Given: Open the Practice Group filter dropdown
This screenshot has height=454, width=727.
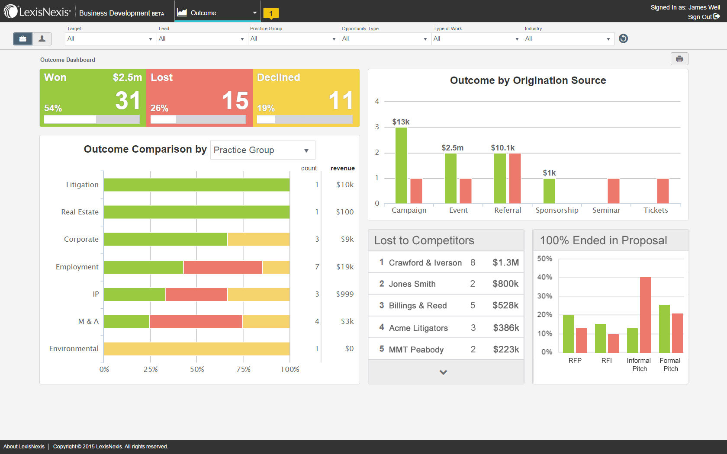Looking at the screenshot, I should click(293, 39).
